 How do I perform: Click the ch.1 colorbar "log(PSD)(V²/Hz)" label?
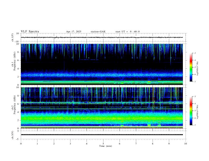(x=197, y=69)
